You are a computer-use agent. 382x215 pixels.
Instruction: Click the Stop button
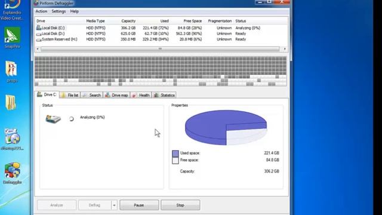[x=180, y=205]
